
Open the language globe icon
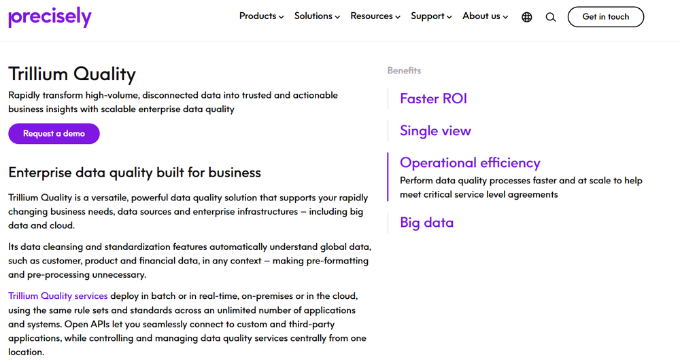tap(526, 17)
